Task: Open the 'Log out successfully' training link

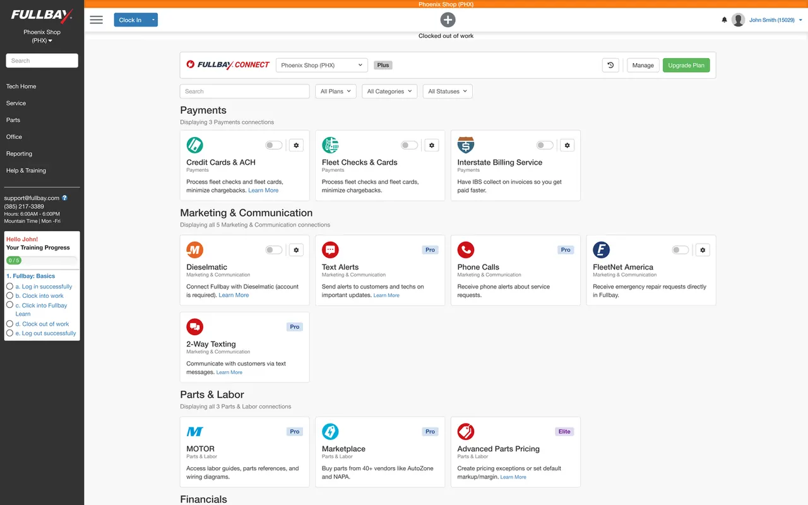Action: point(45,333)
